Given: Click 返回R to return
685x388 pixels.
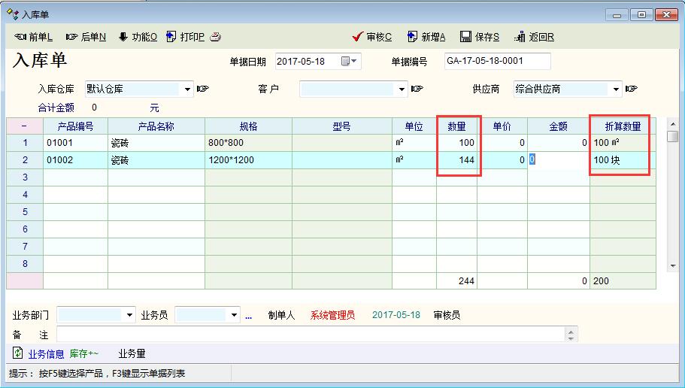Looking at the screenshot, I should click(534, 37).
